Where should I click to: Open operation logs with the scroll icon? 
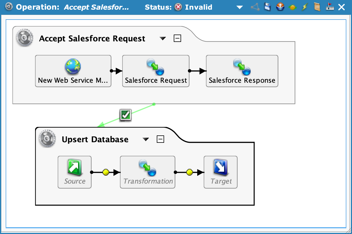[x=317, y=7]
